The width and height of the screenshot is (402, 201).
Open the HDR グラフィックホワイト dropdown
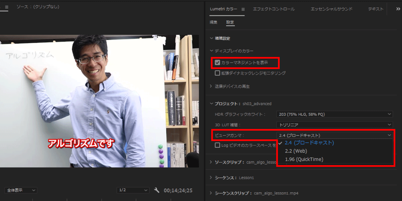pyautogui.click(x=334, y=114)
